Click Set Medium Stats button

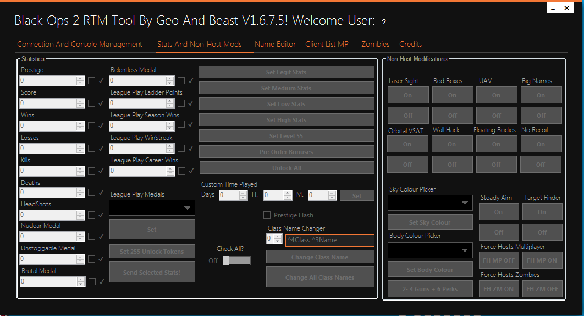pyautogui.click(x=287, y=88)
